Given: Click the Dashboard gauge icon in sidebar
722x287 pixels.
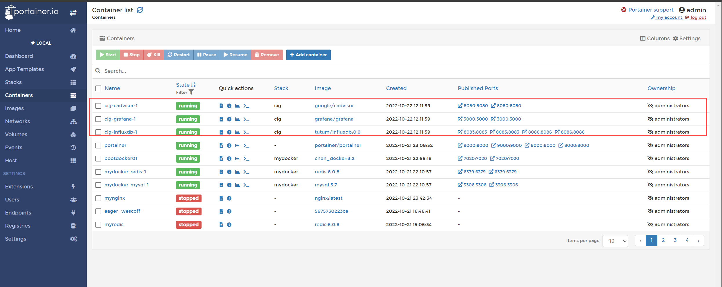Looking at the screenshot, I should click(x=73, y=56).
